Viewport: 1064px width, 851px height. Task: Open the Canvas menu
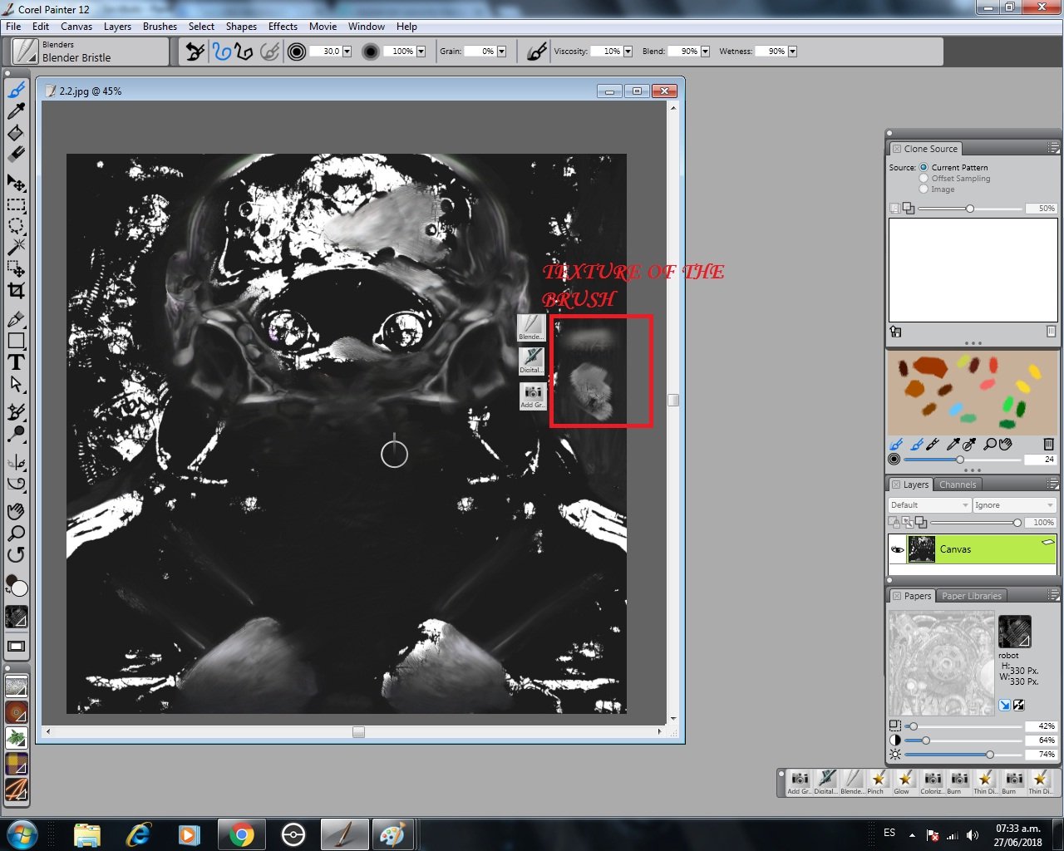pos(76,27)
